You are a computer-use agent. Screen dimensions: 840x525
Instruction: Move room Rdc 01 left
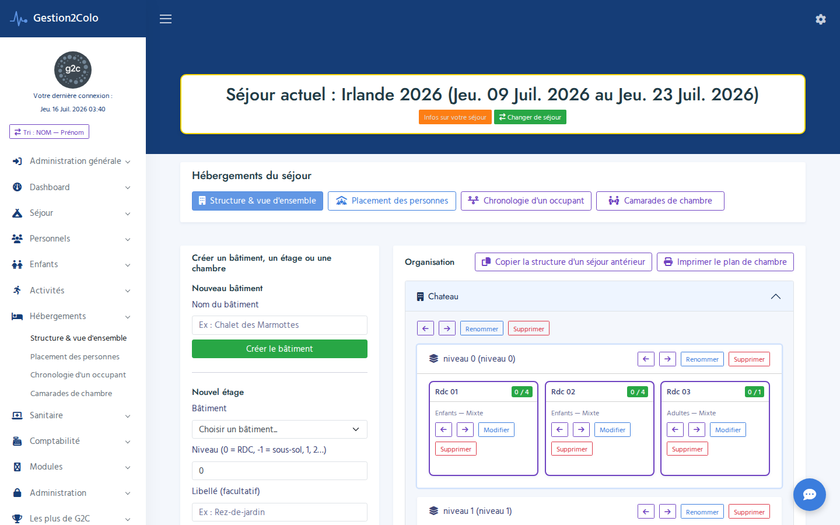tap(443, 430)
